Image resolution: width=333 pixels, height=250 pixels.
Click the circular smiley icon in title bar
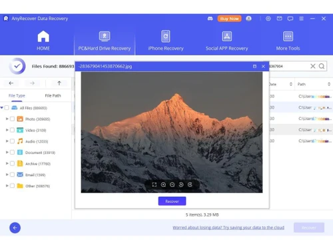point(268,19)
